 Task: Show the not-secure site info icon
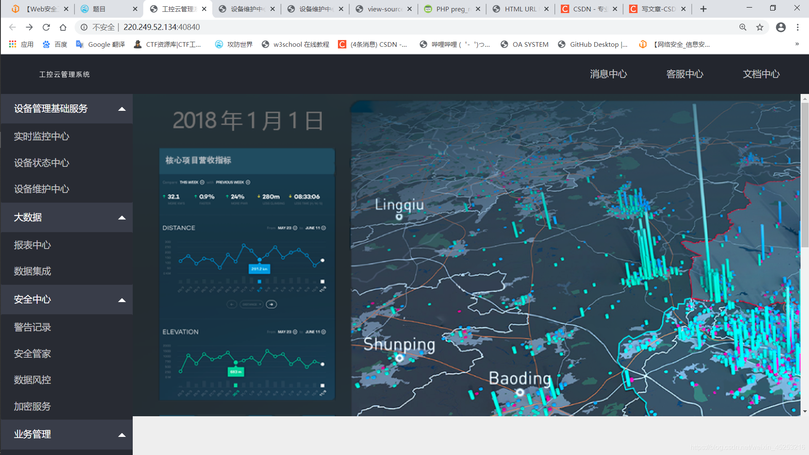pos(84,27)
